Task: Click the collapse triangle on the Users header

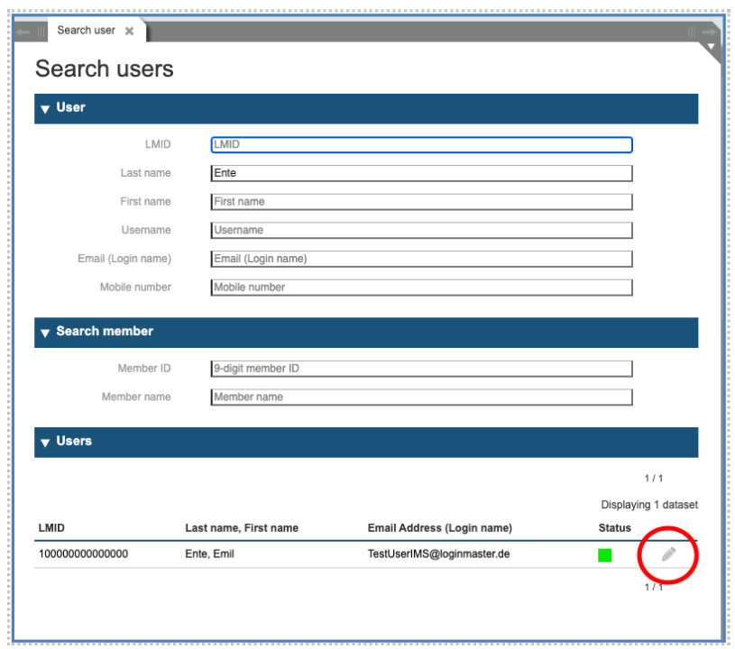Action: 46,442
